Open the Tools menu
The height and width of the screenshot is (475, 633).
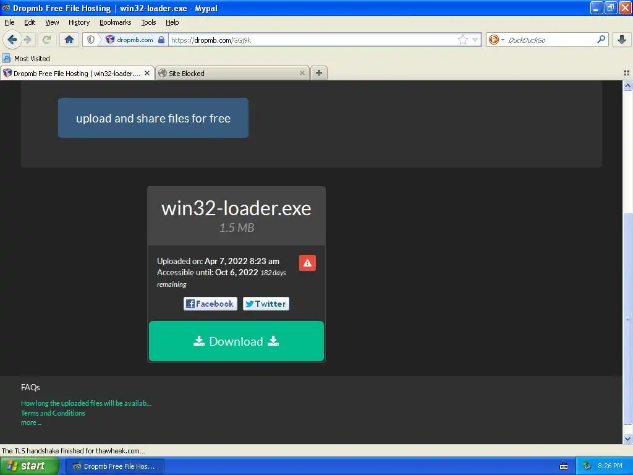coord(148,22)
